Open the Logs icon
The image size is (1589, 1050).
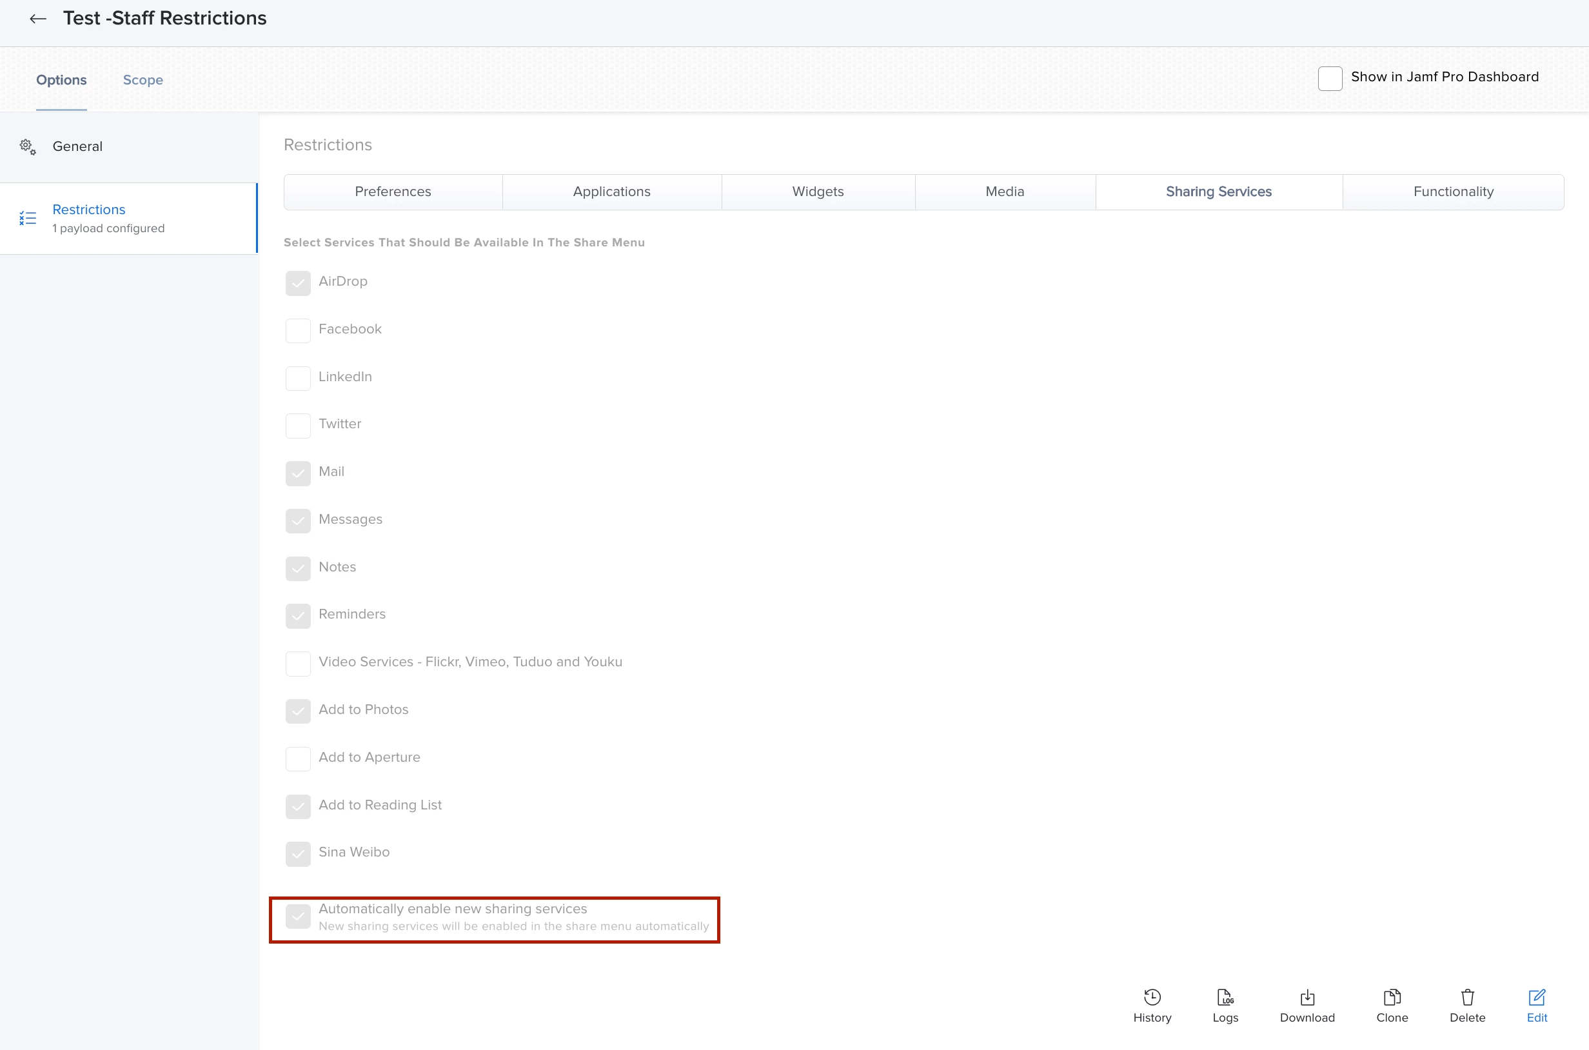point(1225,997)
